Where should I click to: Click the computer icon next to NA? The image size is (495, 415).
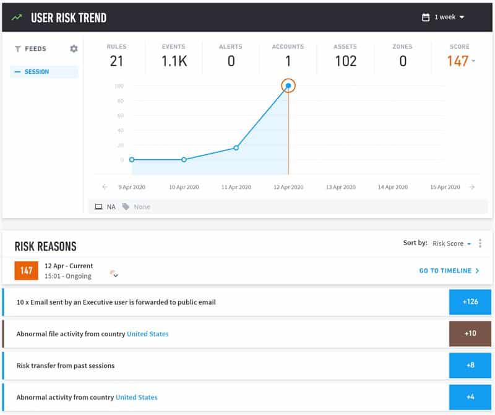(99, 206)
